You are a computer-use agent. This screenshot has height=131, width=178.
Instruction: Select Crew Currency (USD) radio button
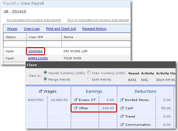click(x=89, y=73)
